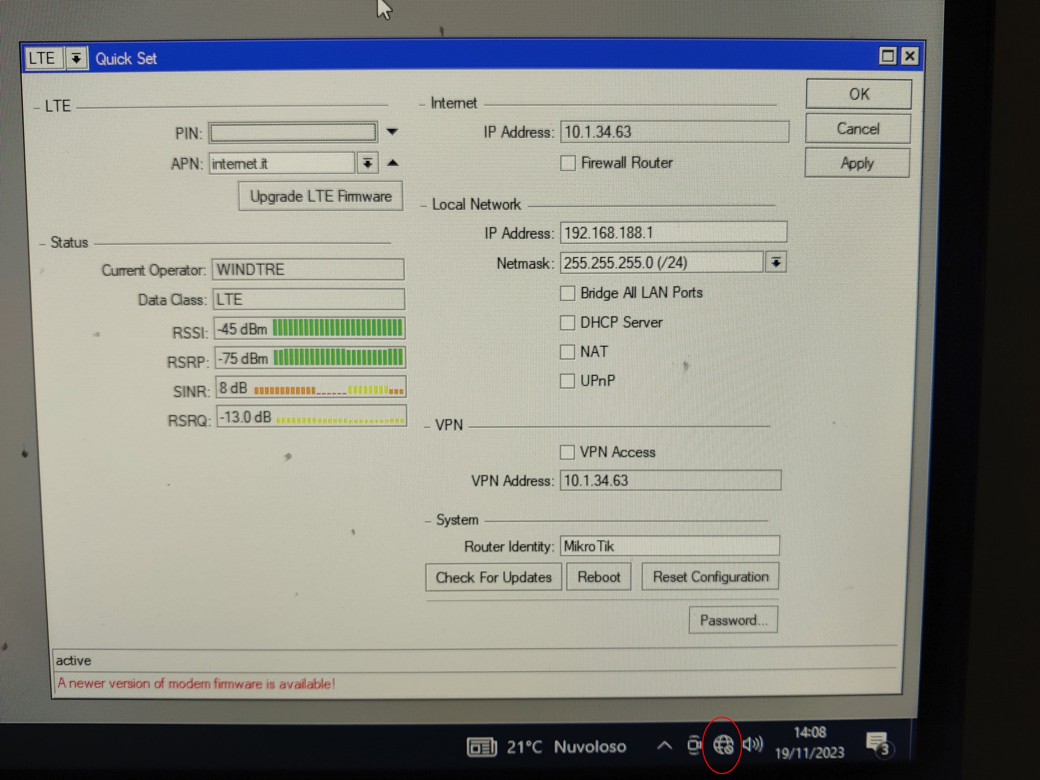Enable the DHCP Server option
This screenshot has width=1040, height=780.
click(568, 323)
